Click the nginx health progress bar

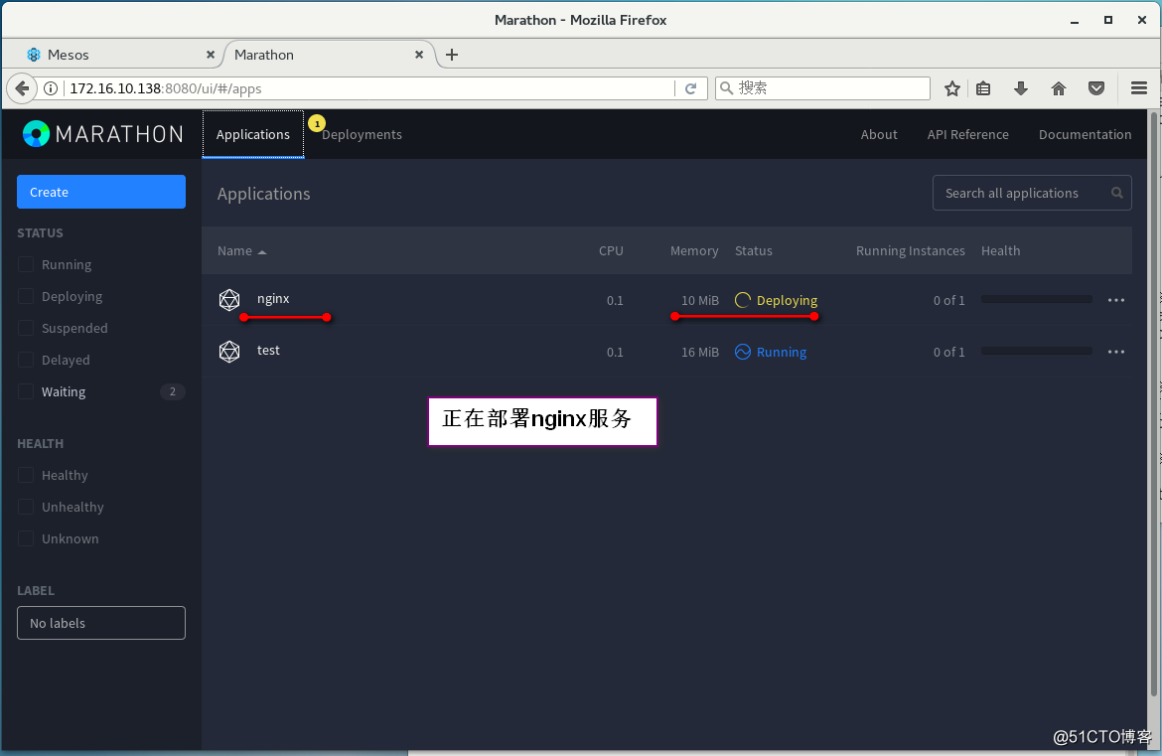pos(1036,299)
